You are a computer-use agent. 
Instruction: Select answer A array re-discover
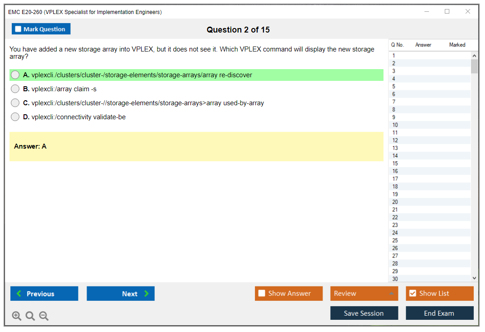[15, 75]
